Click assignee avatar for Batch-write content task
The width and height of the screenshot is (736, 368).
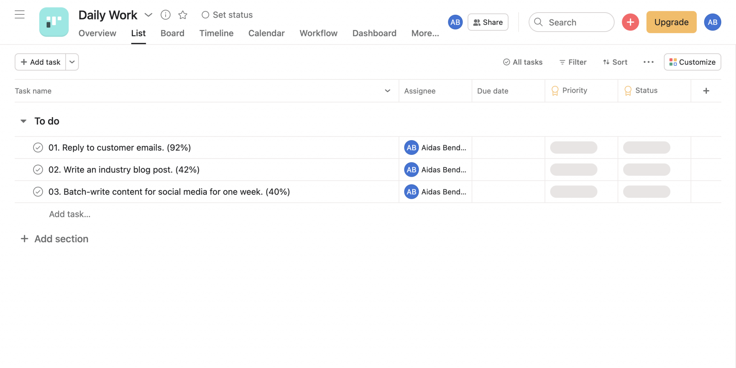411,192
